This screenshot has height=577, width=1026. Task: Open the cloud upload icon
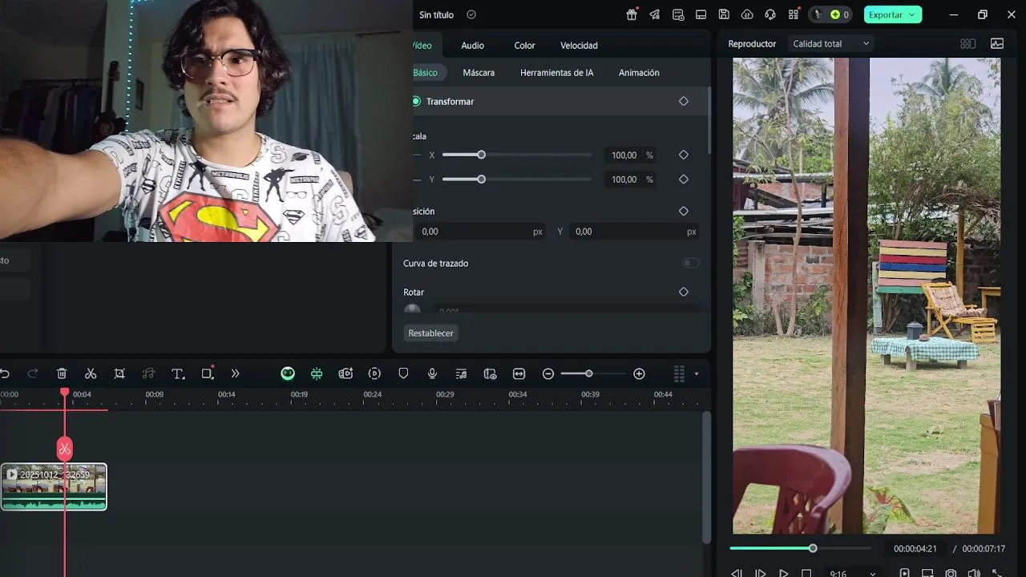coord(747,14)
